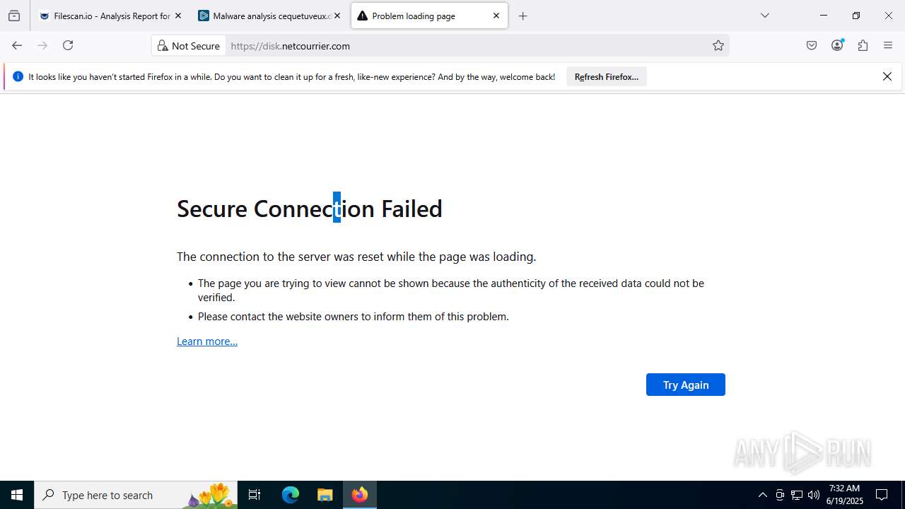This screenshot has width=905, height=509.
Task: Open the Windows Start menu
Action: [17, 495]
